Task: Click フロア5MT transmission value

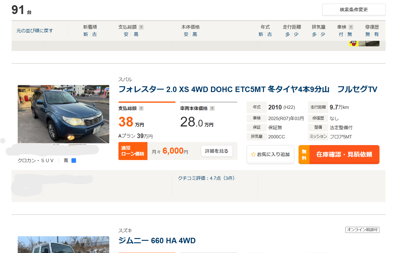Action: point(341,137)
